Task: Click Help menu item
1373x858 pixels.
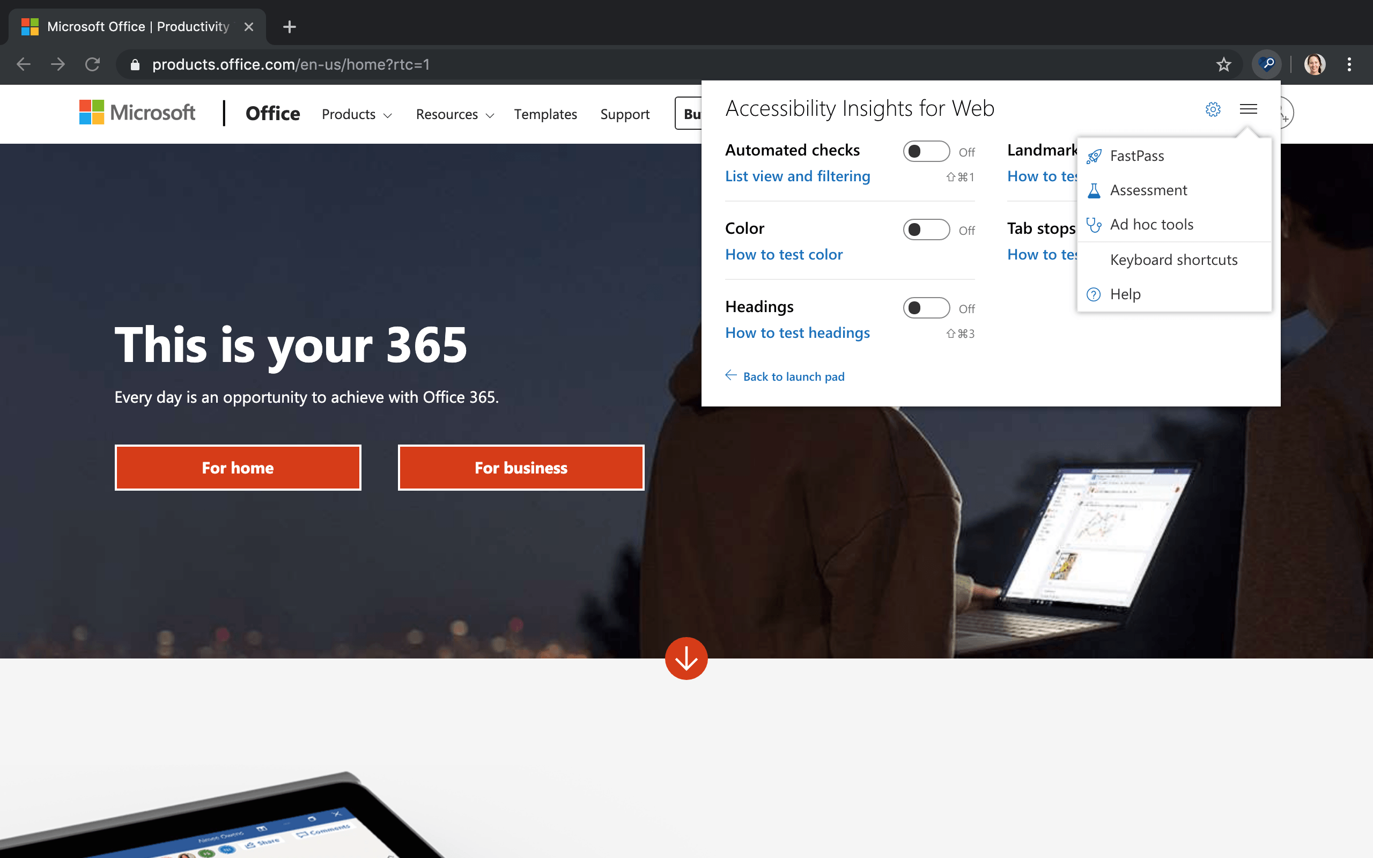Action: click(x=1125, y=293)
